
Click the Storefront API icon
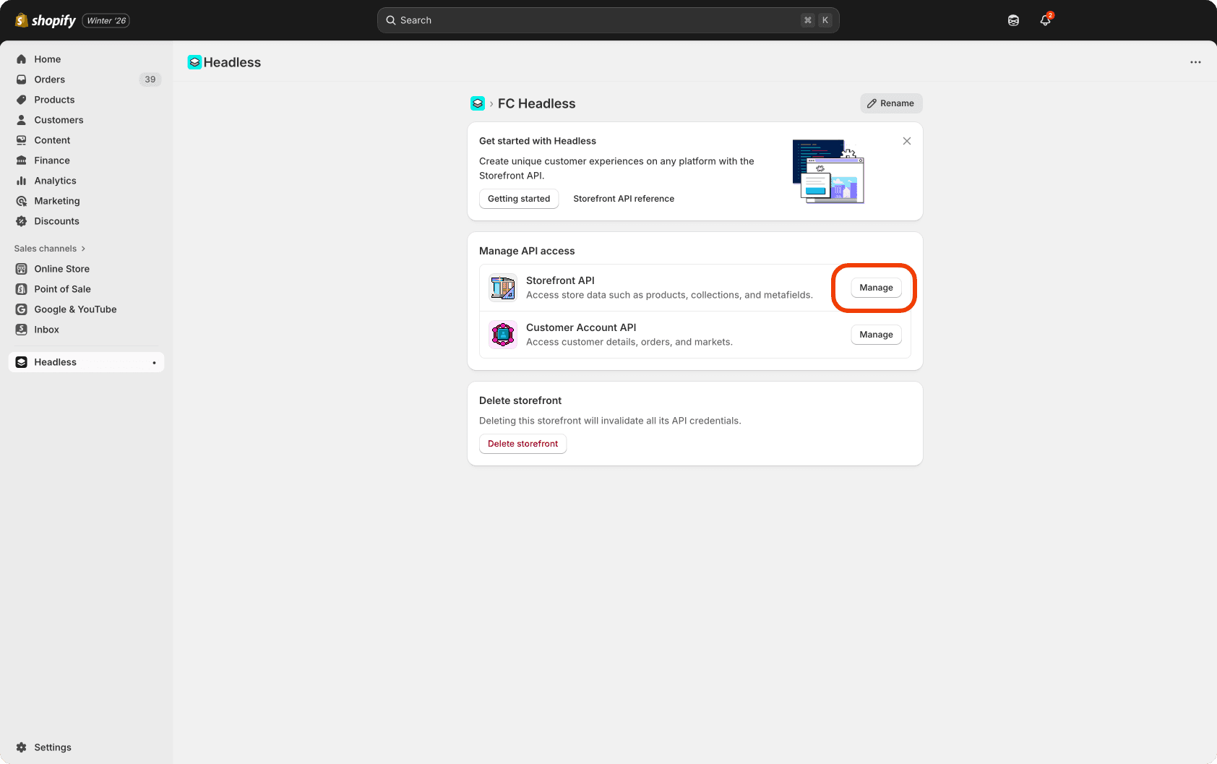click(503, 288)
